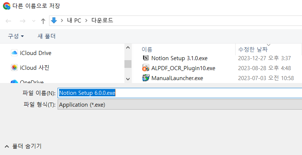Click sidebar scrollbar down arrow
This screenshot has height=155, width=302.
click(128, 79)
